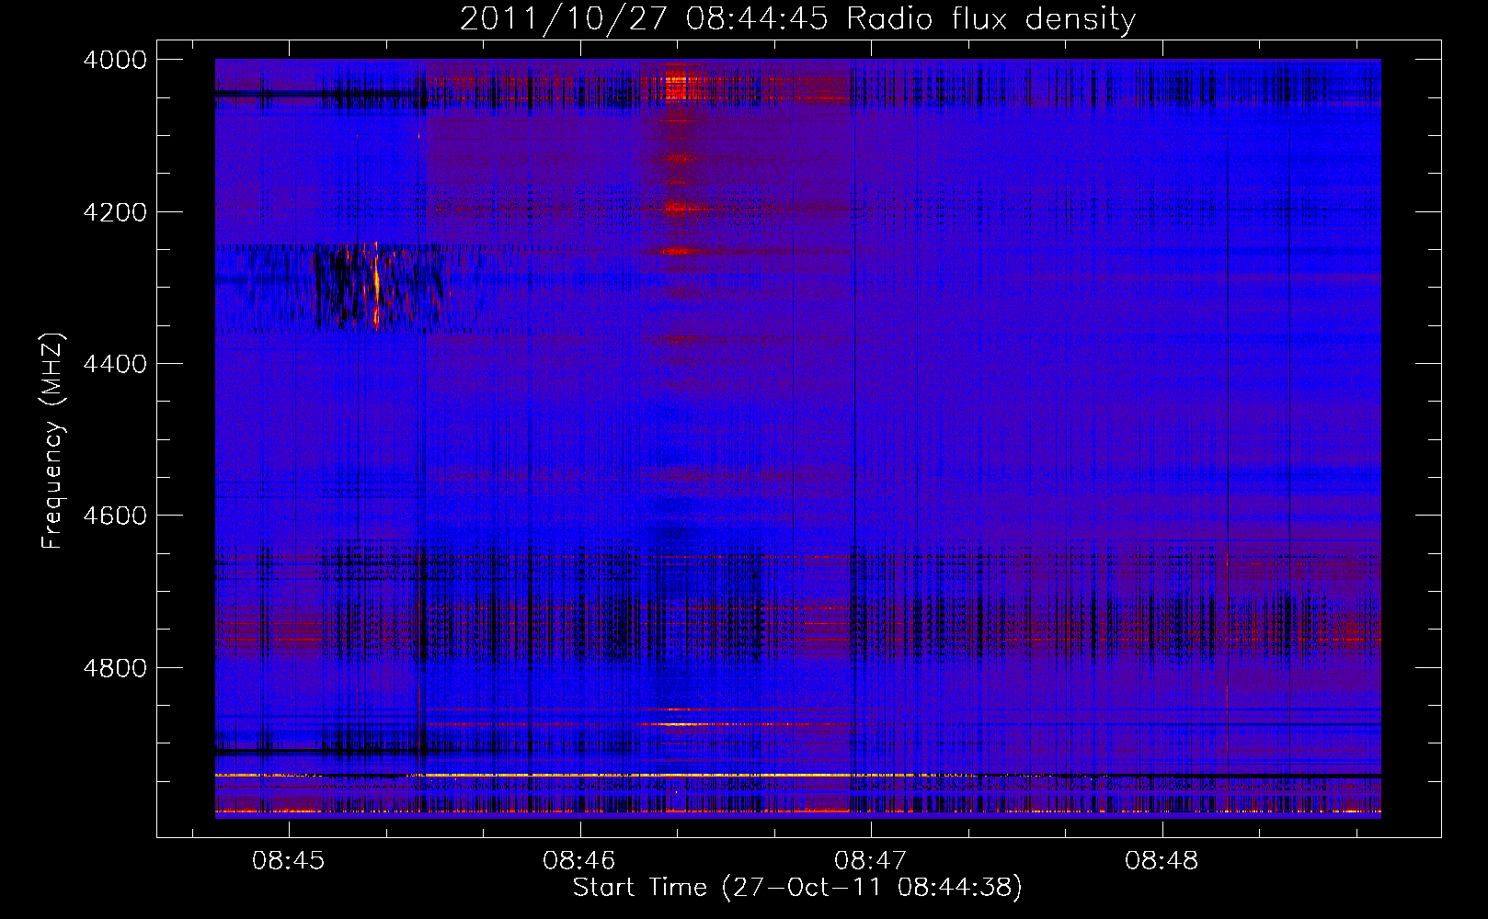The width and height of the screenshot is (1488, 919).
Task: Click the 08:48 time tick label
Action: pyautogui.click(x=1162, y=861)
